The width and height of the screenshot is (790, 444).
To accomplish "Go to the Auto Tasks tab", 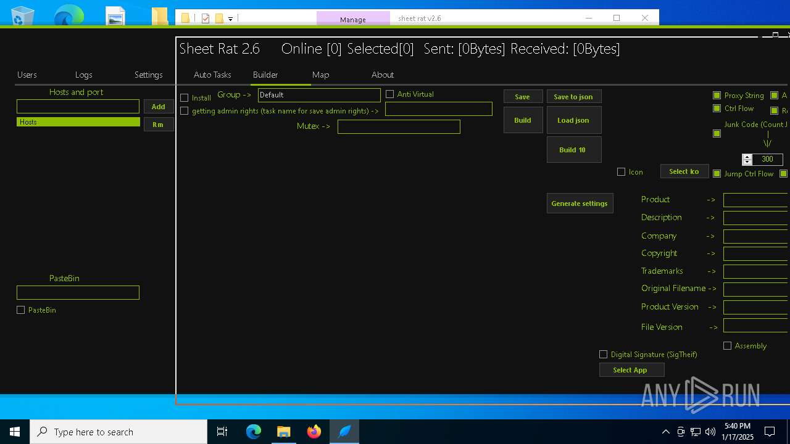I will tap(212, 75).
